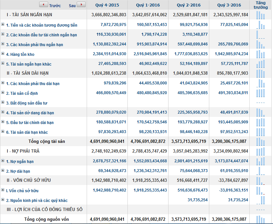Expand row 2. Nợ dài hạn

[x=3, y=170]
